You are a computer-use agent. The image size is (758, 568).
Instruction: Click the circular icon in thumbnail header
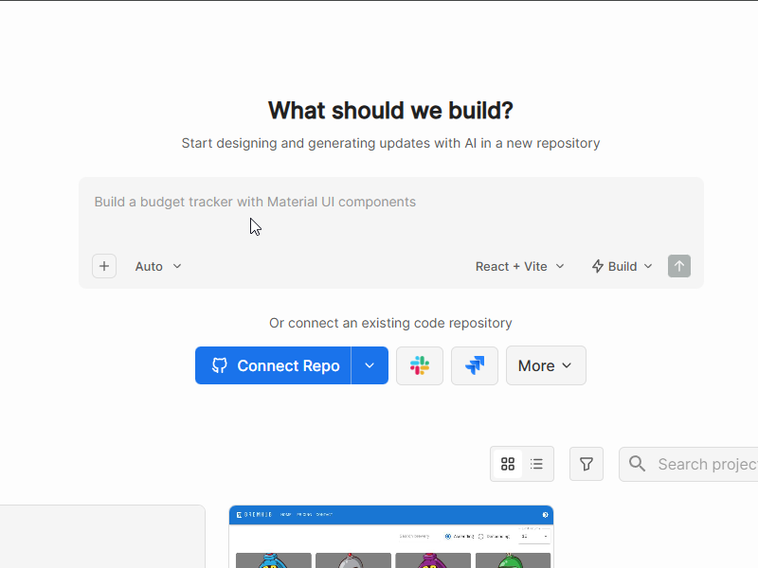click(x=545, y=514)
